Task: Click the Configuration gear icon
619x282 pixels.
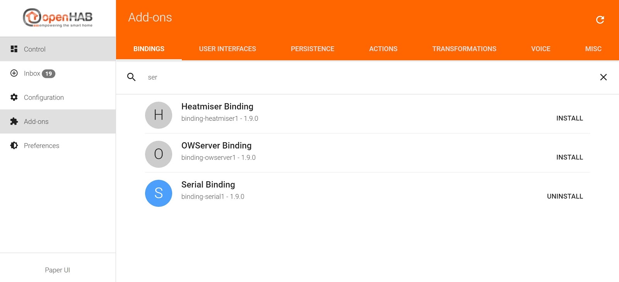Action: pyautogui.click(x=14, y=97)
